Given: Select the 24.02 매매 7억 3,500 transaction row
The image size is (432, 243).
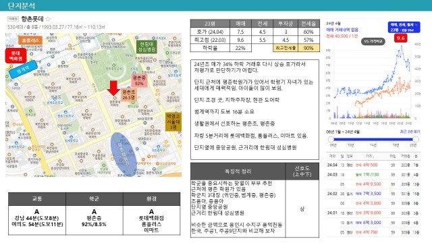Looking at the screenshot, I should 373,194.
